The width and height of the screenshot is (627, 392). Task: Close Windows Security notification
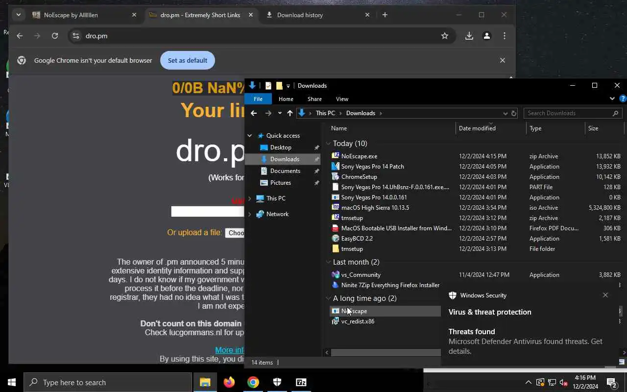coord(605,295)
